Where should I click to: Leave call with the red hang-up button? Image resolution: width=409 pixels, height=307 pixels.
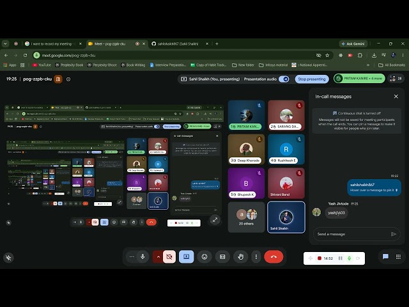[274, 257]
